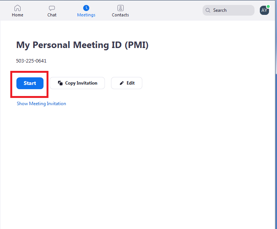
Task: Open the Home tab house icon
Action: point(18,8)
